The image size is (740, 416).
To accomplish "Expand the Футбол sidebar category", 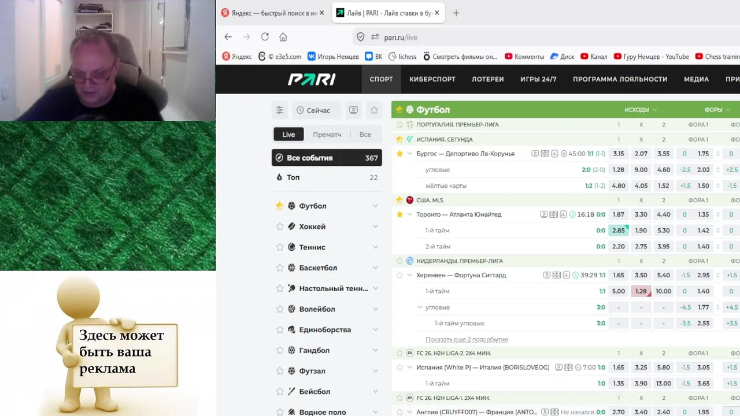I will click(375, 206).
